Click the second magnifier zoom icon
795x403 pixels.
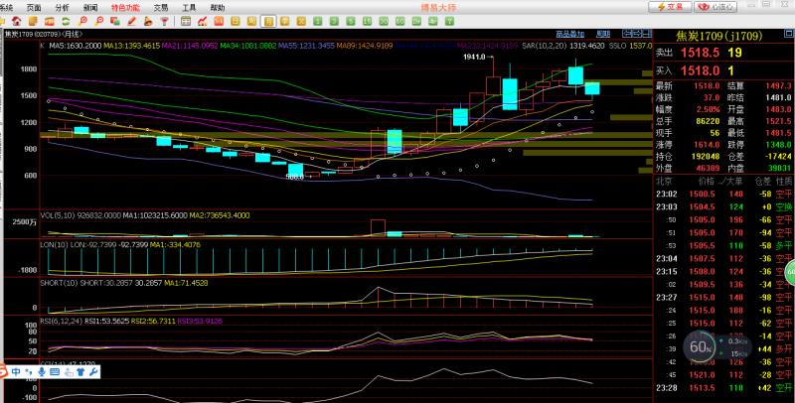(x=99, y=21)
